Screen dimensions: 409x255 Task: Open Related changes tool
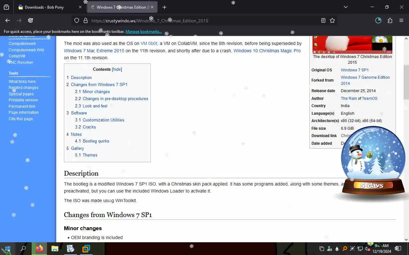click(x=23, y=88)
